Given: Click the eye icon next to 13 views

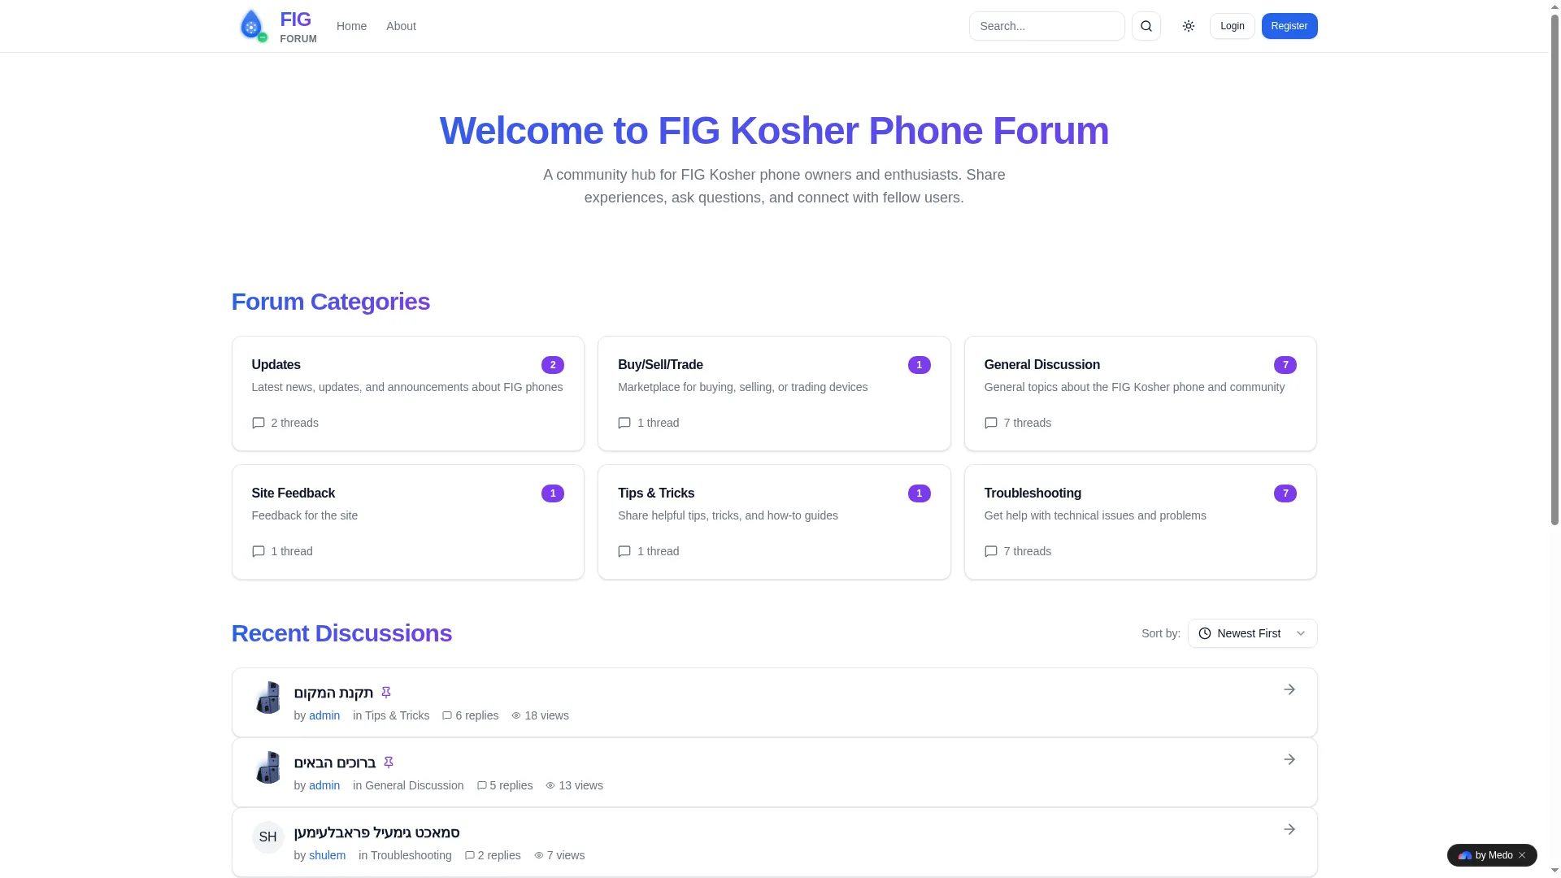Looking at the screenshot, I should [550, 785].
